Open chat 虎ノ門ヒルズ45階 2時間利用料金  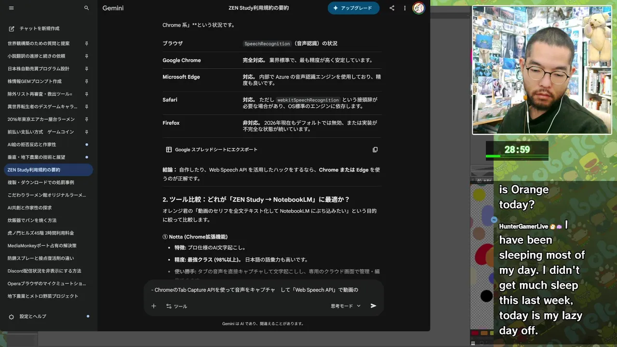[40, 233]
